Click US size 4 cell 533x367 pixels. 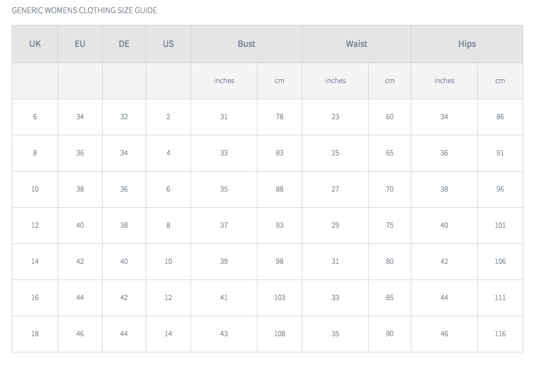[x=168, y=153]
